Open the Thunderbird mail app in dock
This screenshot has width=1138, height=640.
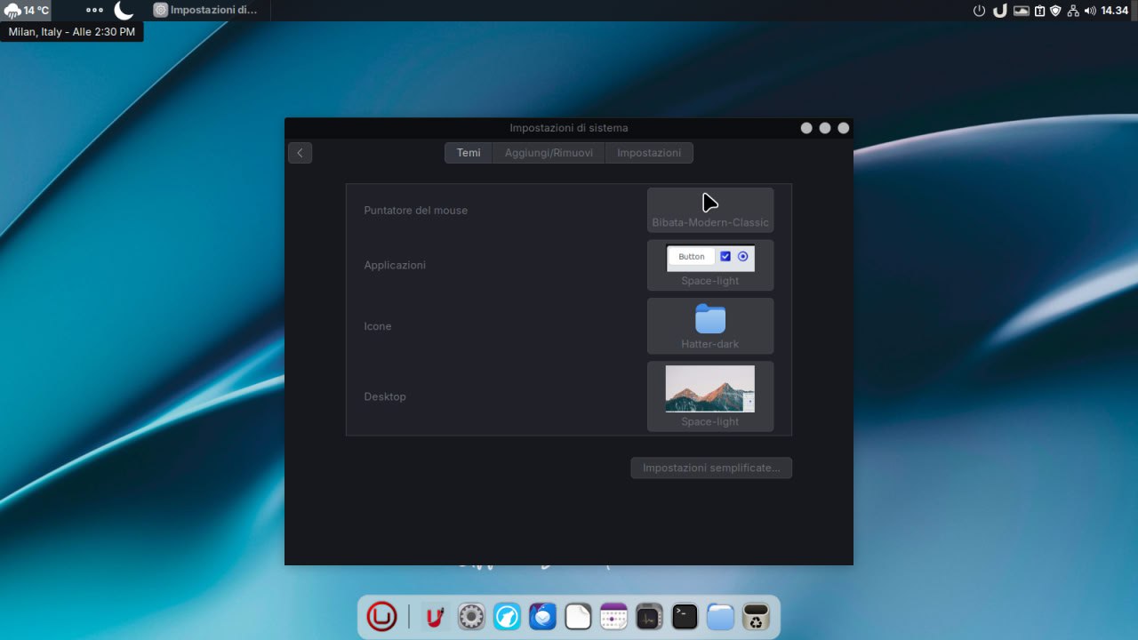[x=542, y=616]
